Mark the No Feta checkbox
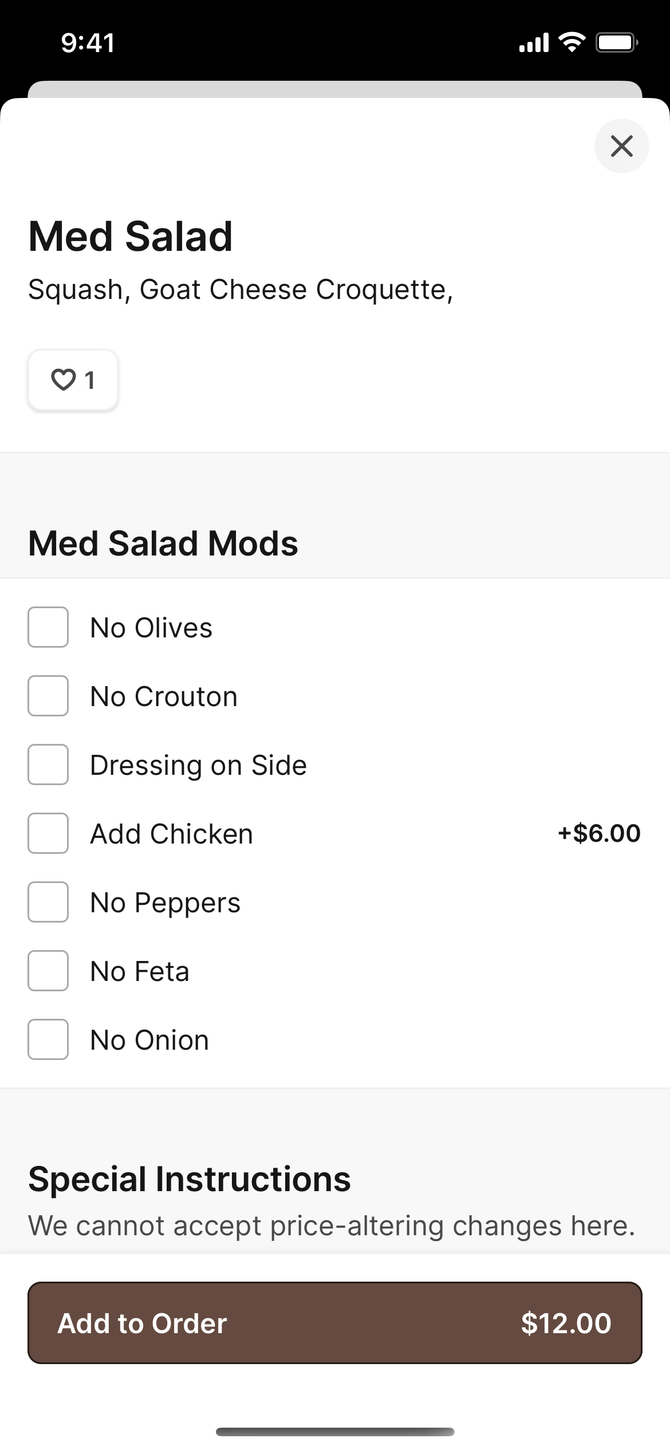Image resolution: width=670 pixels, height=1450 pixels. click(x=48, y=971)
